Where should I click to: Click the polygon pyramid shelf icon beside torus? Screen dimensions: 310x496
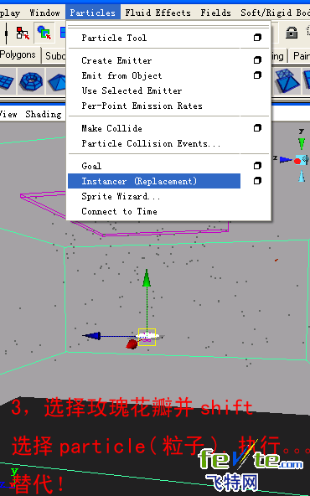(x=57, y=81)
